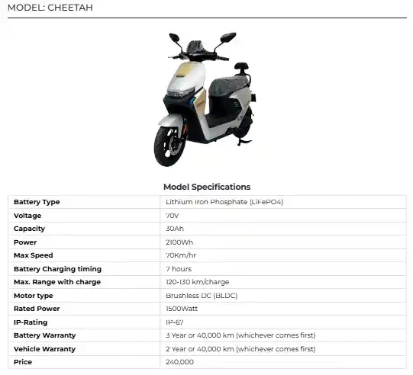Select the '7 hours' charging value
The height and width of the screenshot is (375, 413).
[179, 269]
